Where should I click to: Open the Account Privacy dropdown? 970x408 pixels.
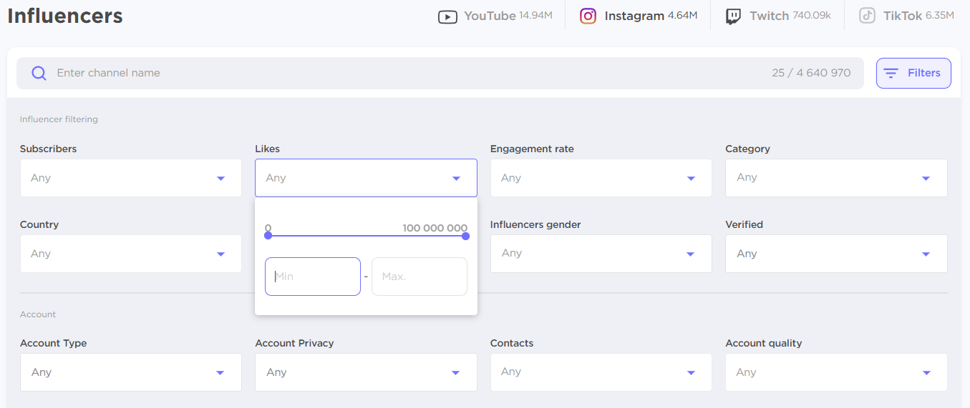point(366,372)
